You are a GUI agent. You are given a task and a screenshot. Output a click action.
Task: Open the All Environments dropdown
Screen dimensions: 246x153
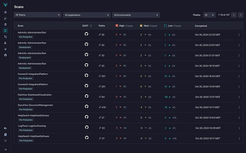(136, 15)
